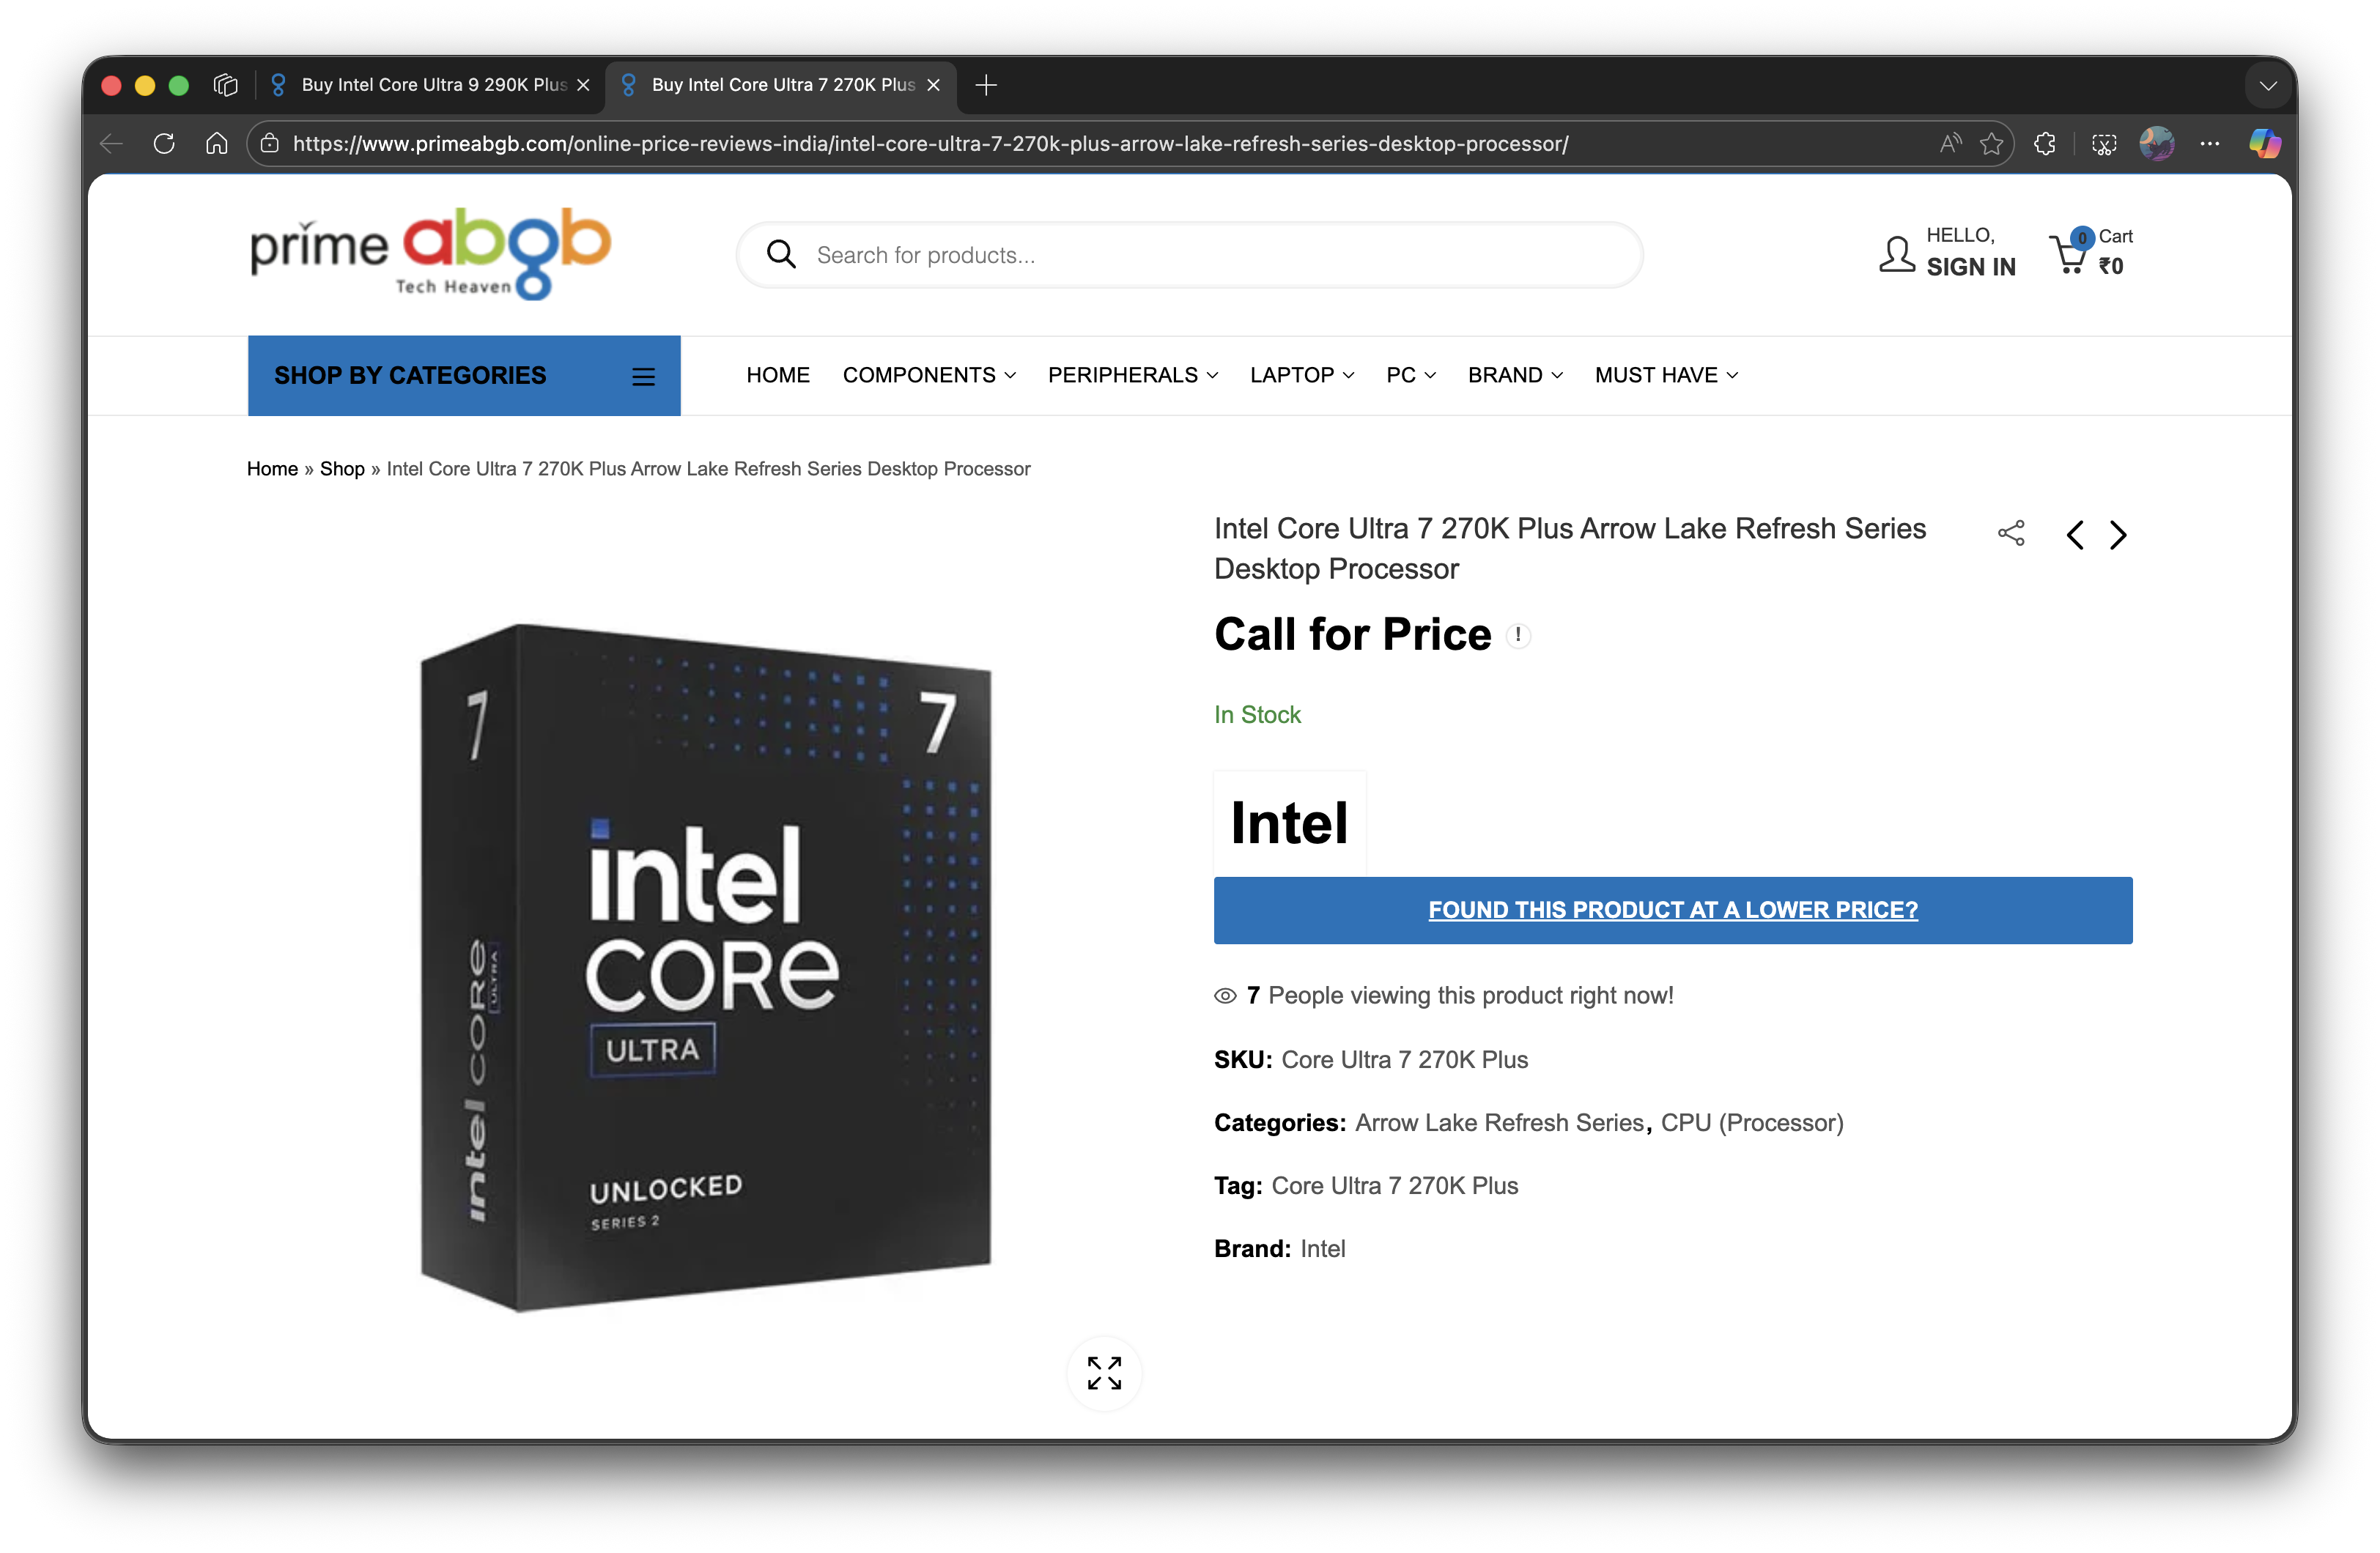Viewport: 2380px width, 1553px height.
Task: Open the shopping cart icon
Action: point(2068,254)
